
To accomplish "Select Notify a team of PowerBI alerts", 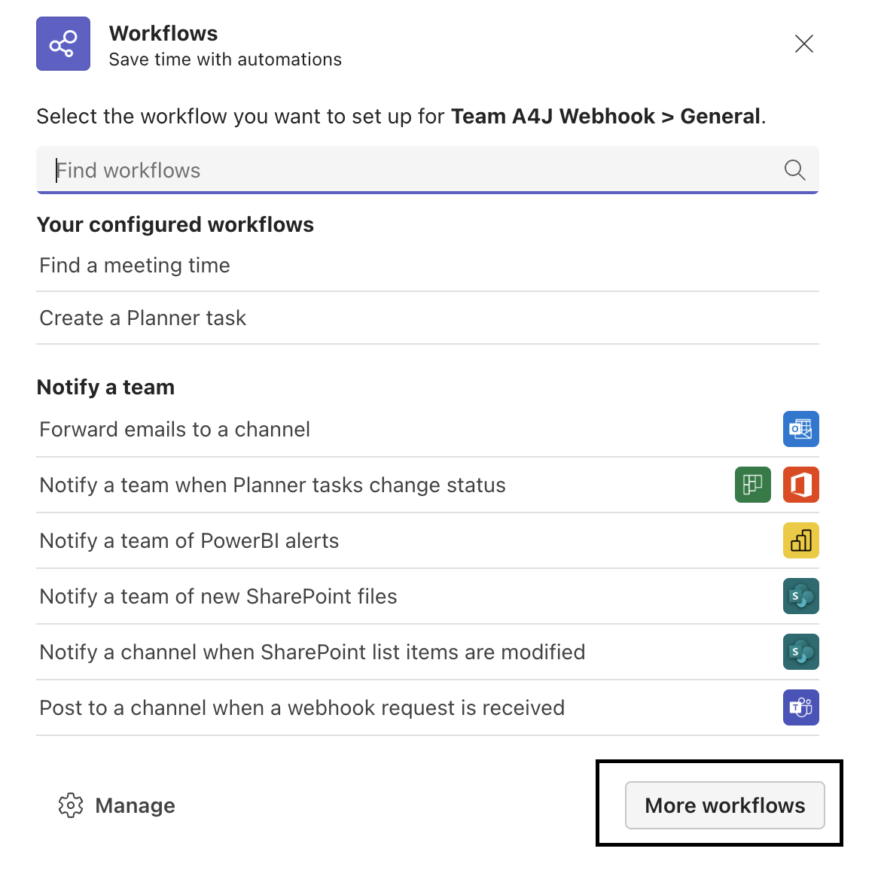I will pyautogui.click(x=189, y=540).
